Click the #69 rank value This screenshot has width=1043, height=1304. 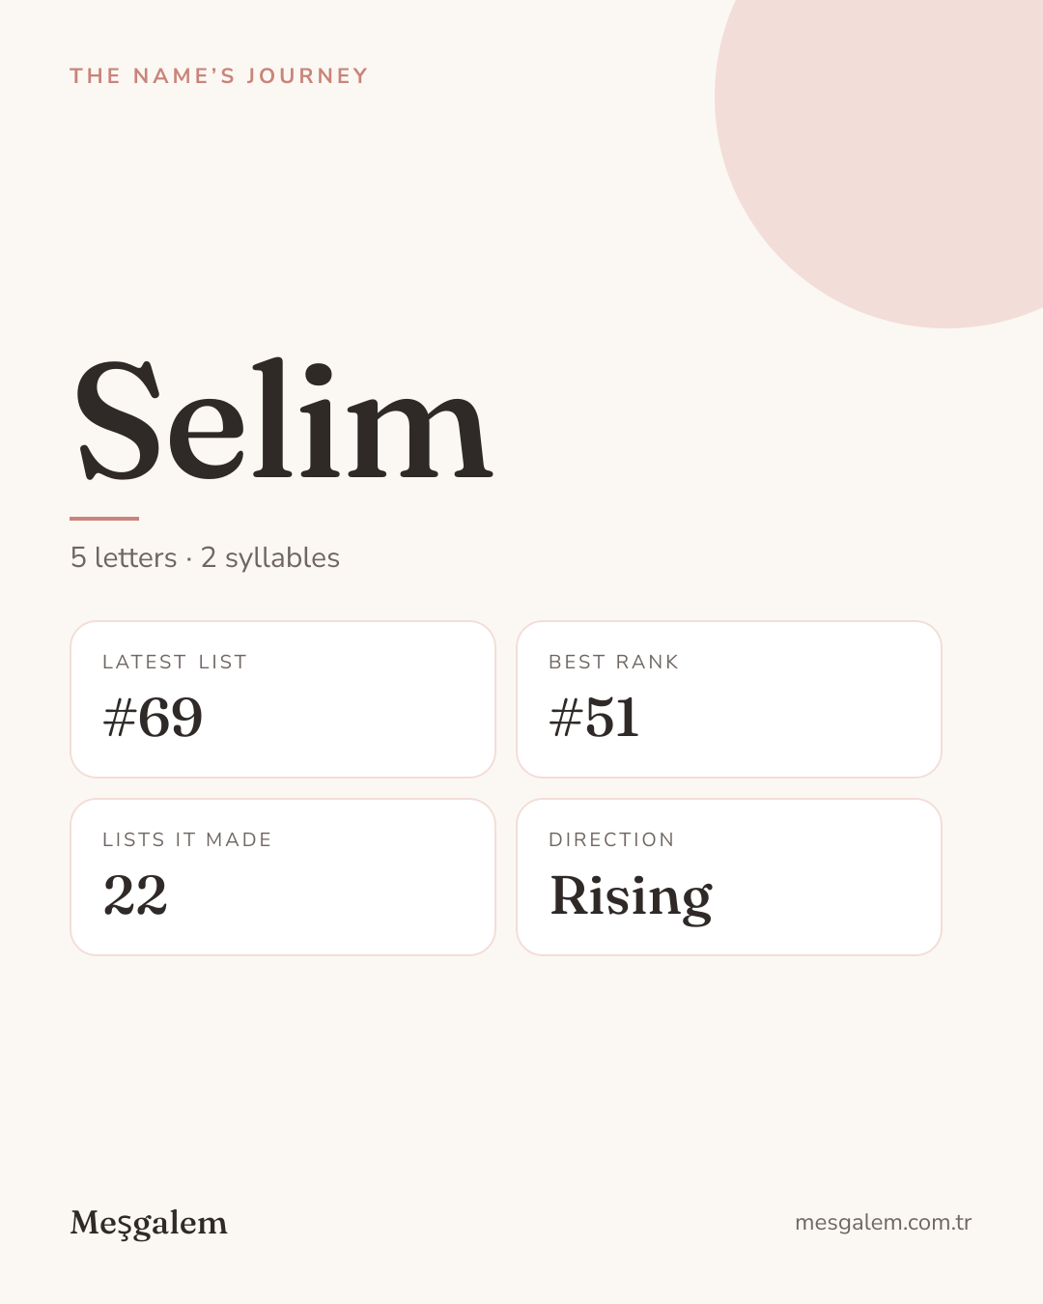(153, 718)
